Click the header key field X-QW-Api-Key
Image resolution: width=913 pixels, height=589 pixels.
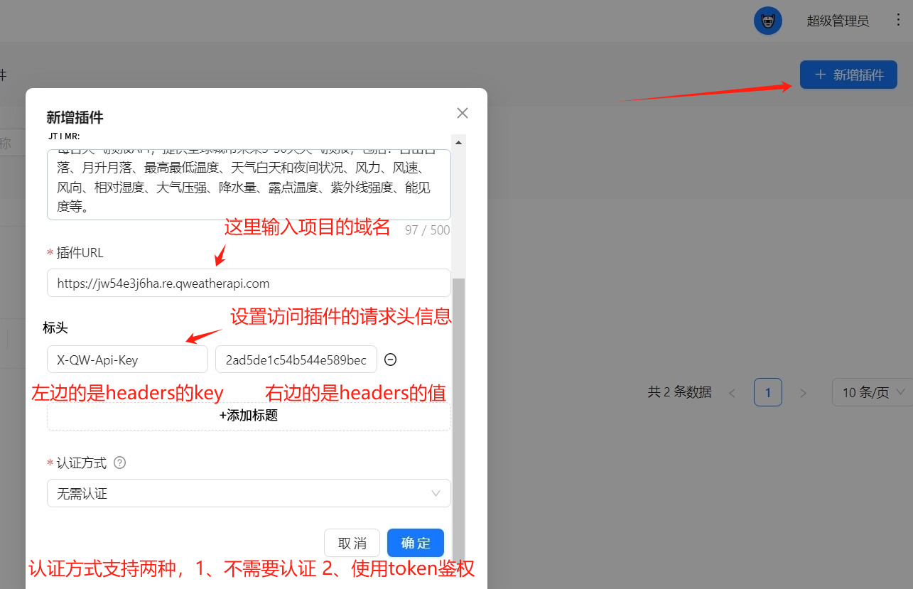tap(127, 360)
